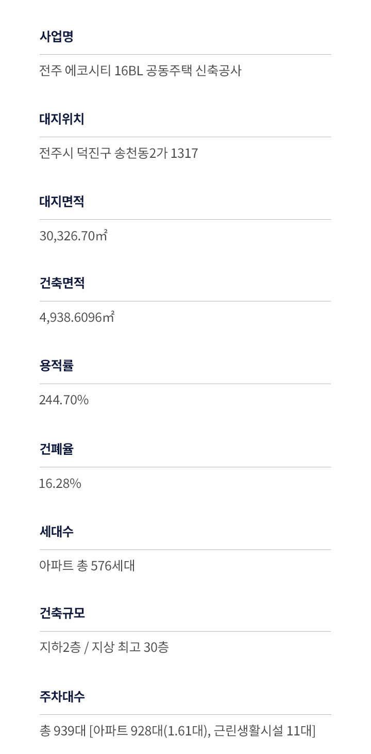Select the address 전주시 덕진구 송천동2가 1317

[x=119, y=153]
